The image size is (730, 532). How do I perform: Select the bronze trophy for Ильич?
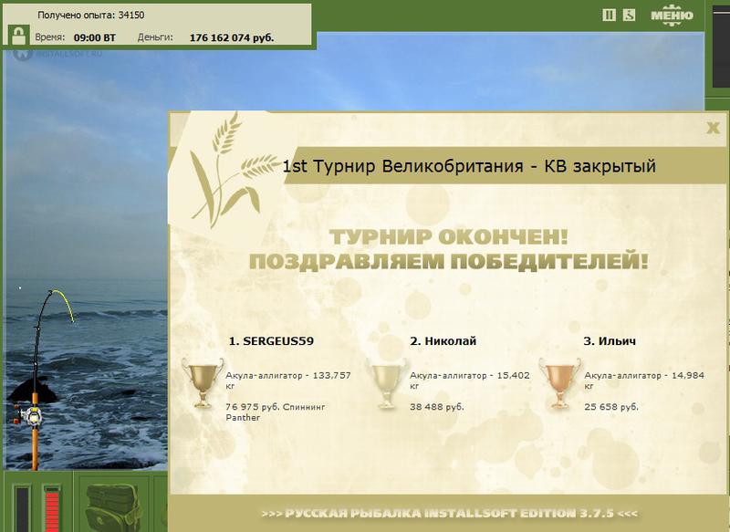(559, 383)
